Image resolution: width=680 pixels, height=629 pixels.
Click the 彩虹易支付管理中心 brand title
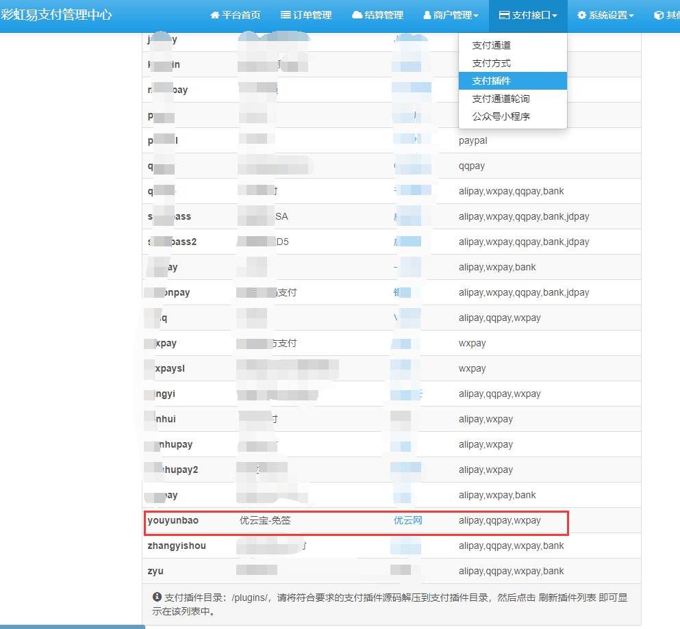coord(56,14)
